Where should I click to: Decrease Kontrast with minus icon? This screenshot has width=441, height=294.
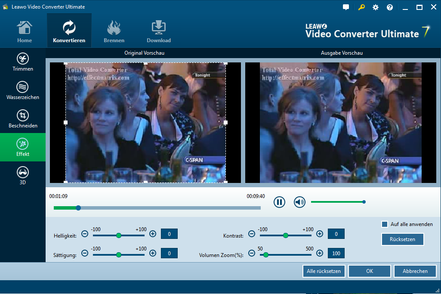coord(252,234)
